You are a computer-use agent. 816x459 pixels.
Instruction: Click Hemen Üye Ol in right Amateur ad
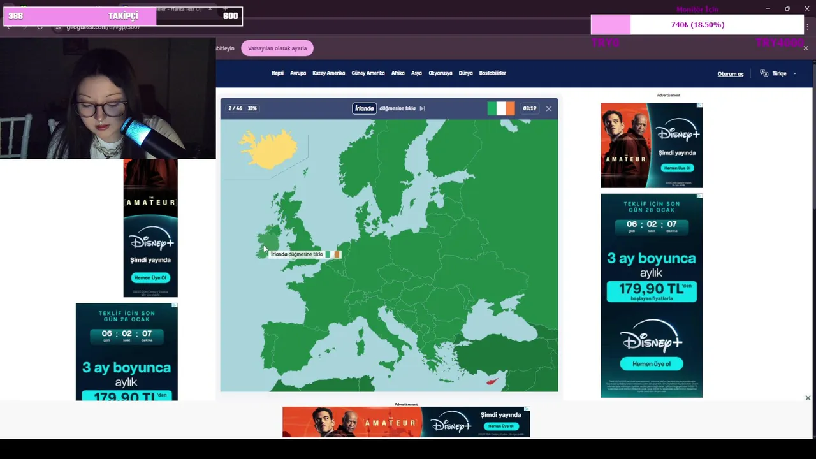coord(676,168)
